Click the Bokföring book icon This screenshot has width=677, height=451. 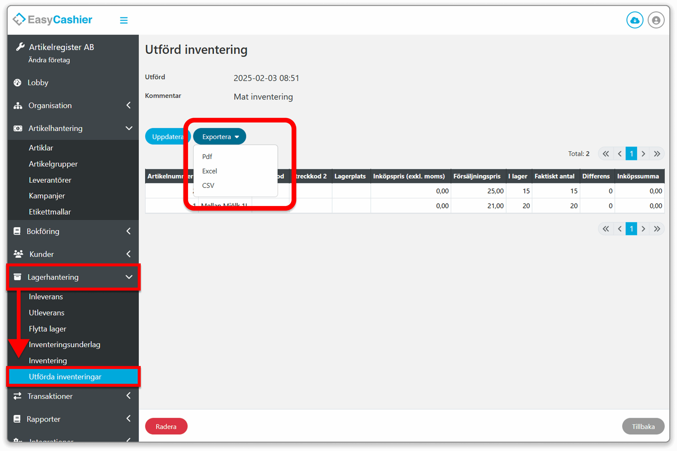(17, 231)
